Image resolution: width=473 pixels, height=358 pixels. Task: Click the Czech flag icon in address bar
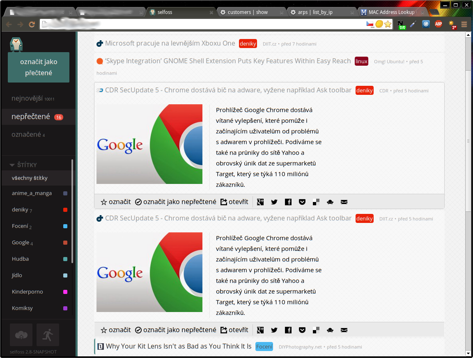[370, 24]
